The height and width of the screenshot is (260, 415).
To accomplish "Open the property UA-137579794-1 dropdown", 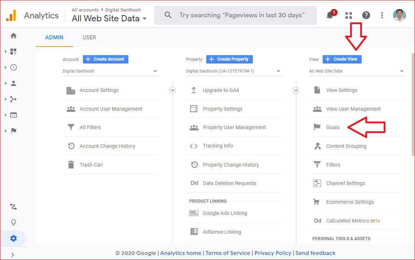I will 234,71.
